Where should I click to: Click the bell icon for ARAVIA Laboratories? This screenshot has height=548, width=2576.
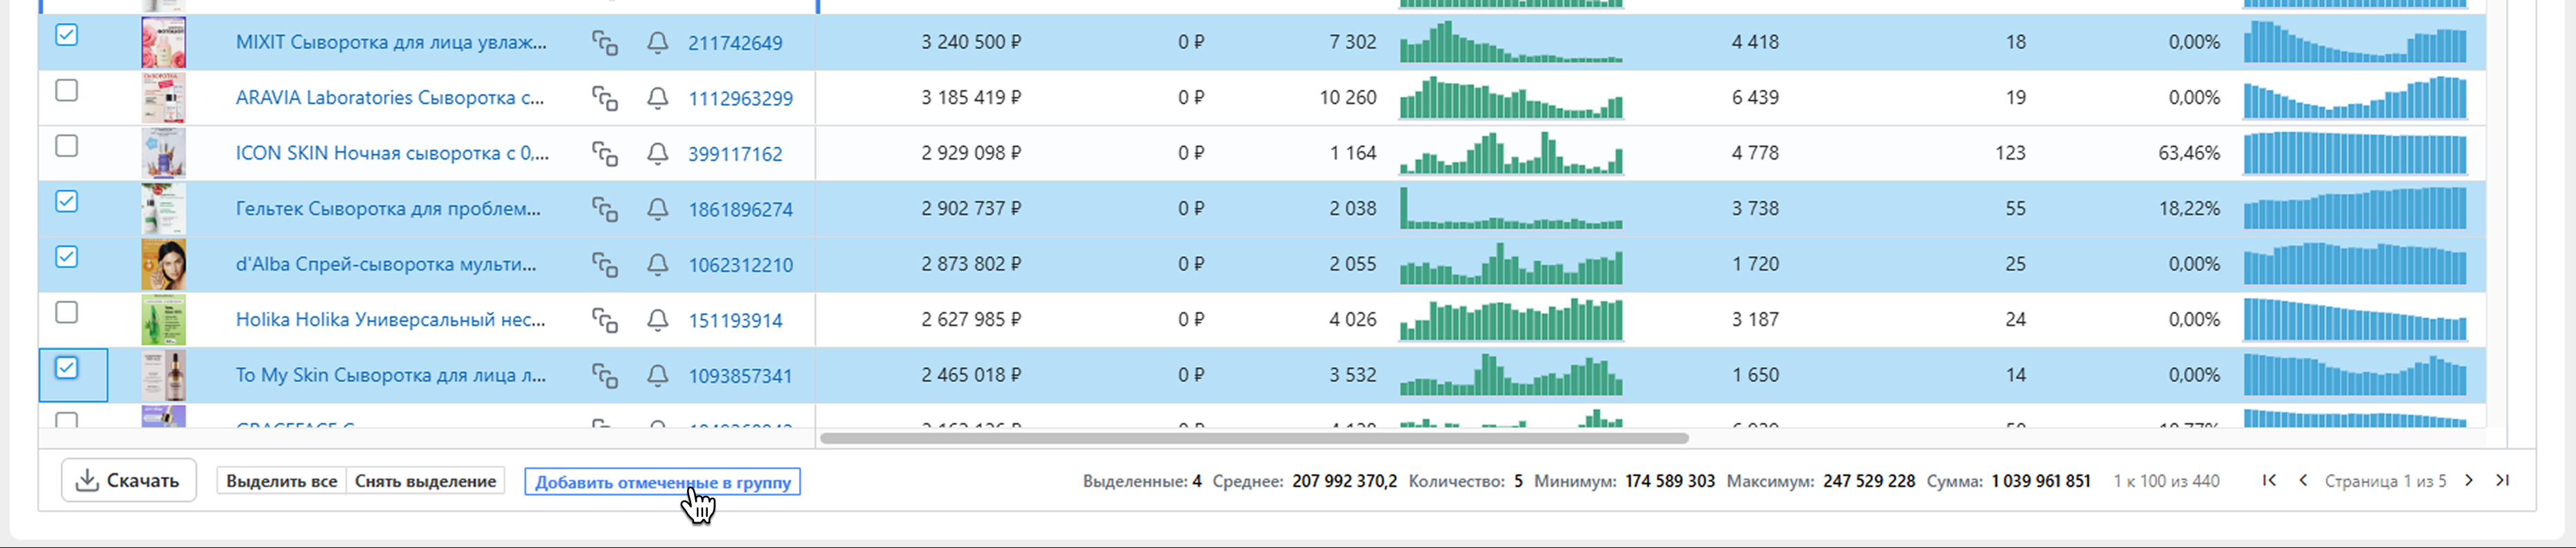click(x=657, y=98)
